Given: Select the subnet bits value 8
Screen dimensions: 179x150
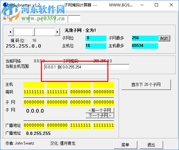Looking at the screenshot, I should (96, 38).
